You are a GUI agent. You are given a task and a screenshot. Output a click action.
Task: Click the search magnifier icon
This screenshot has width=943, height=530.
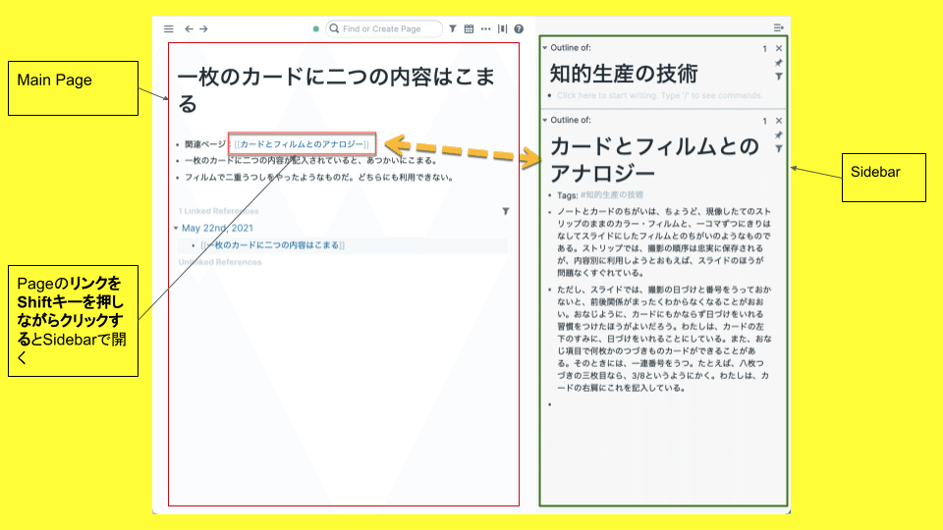click(334, 28)
